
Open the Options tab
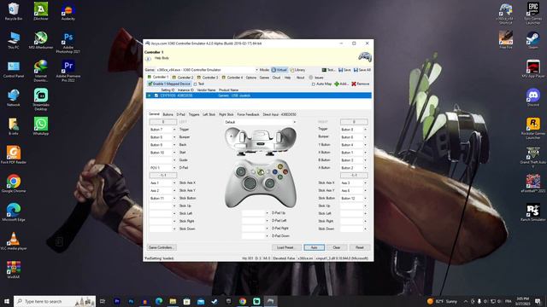250,78
